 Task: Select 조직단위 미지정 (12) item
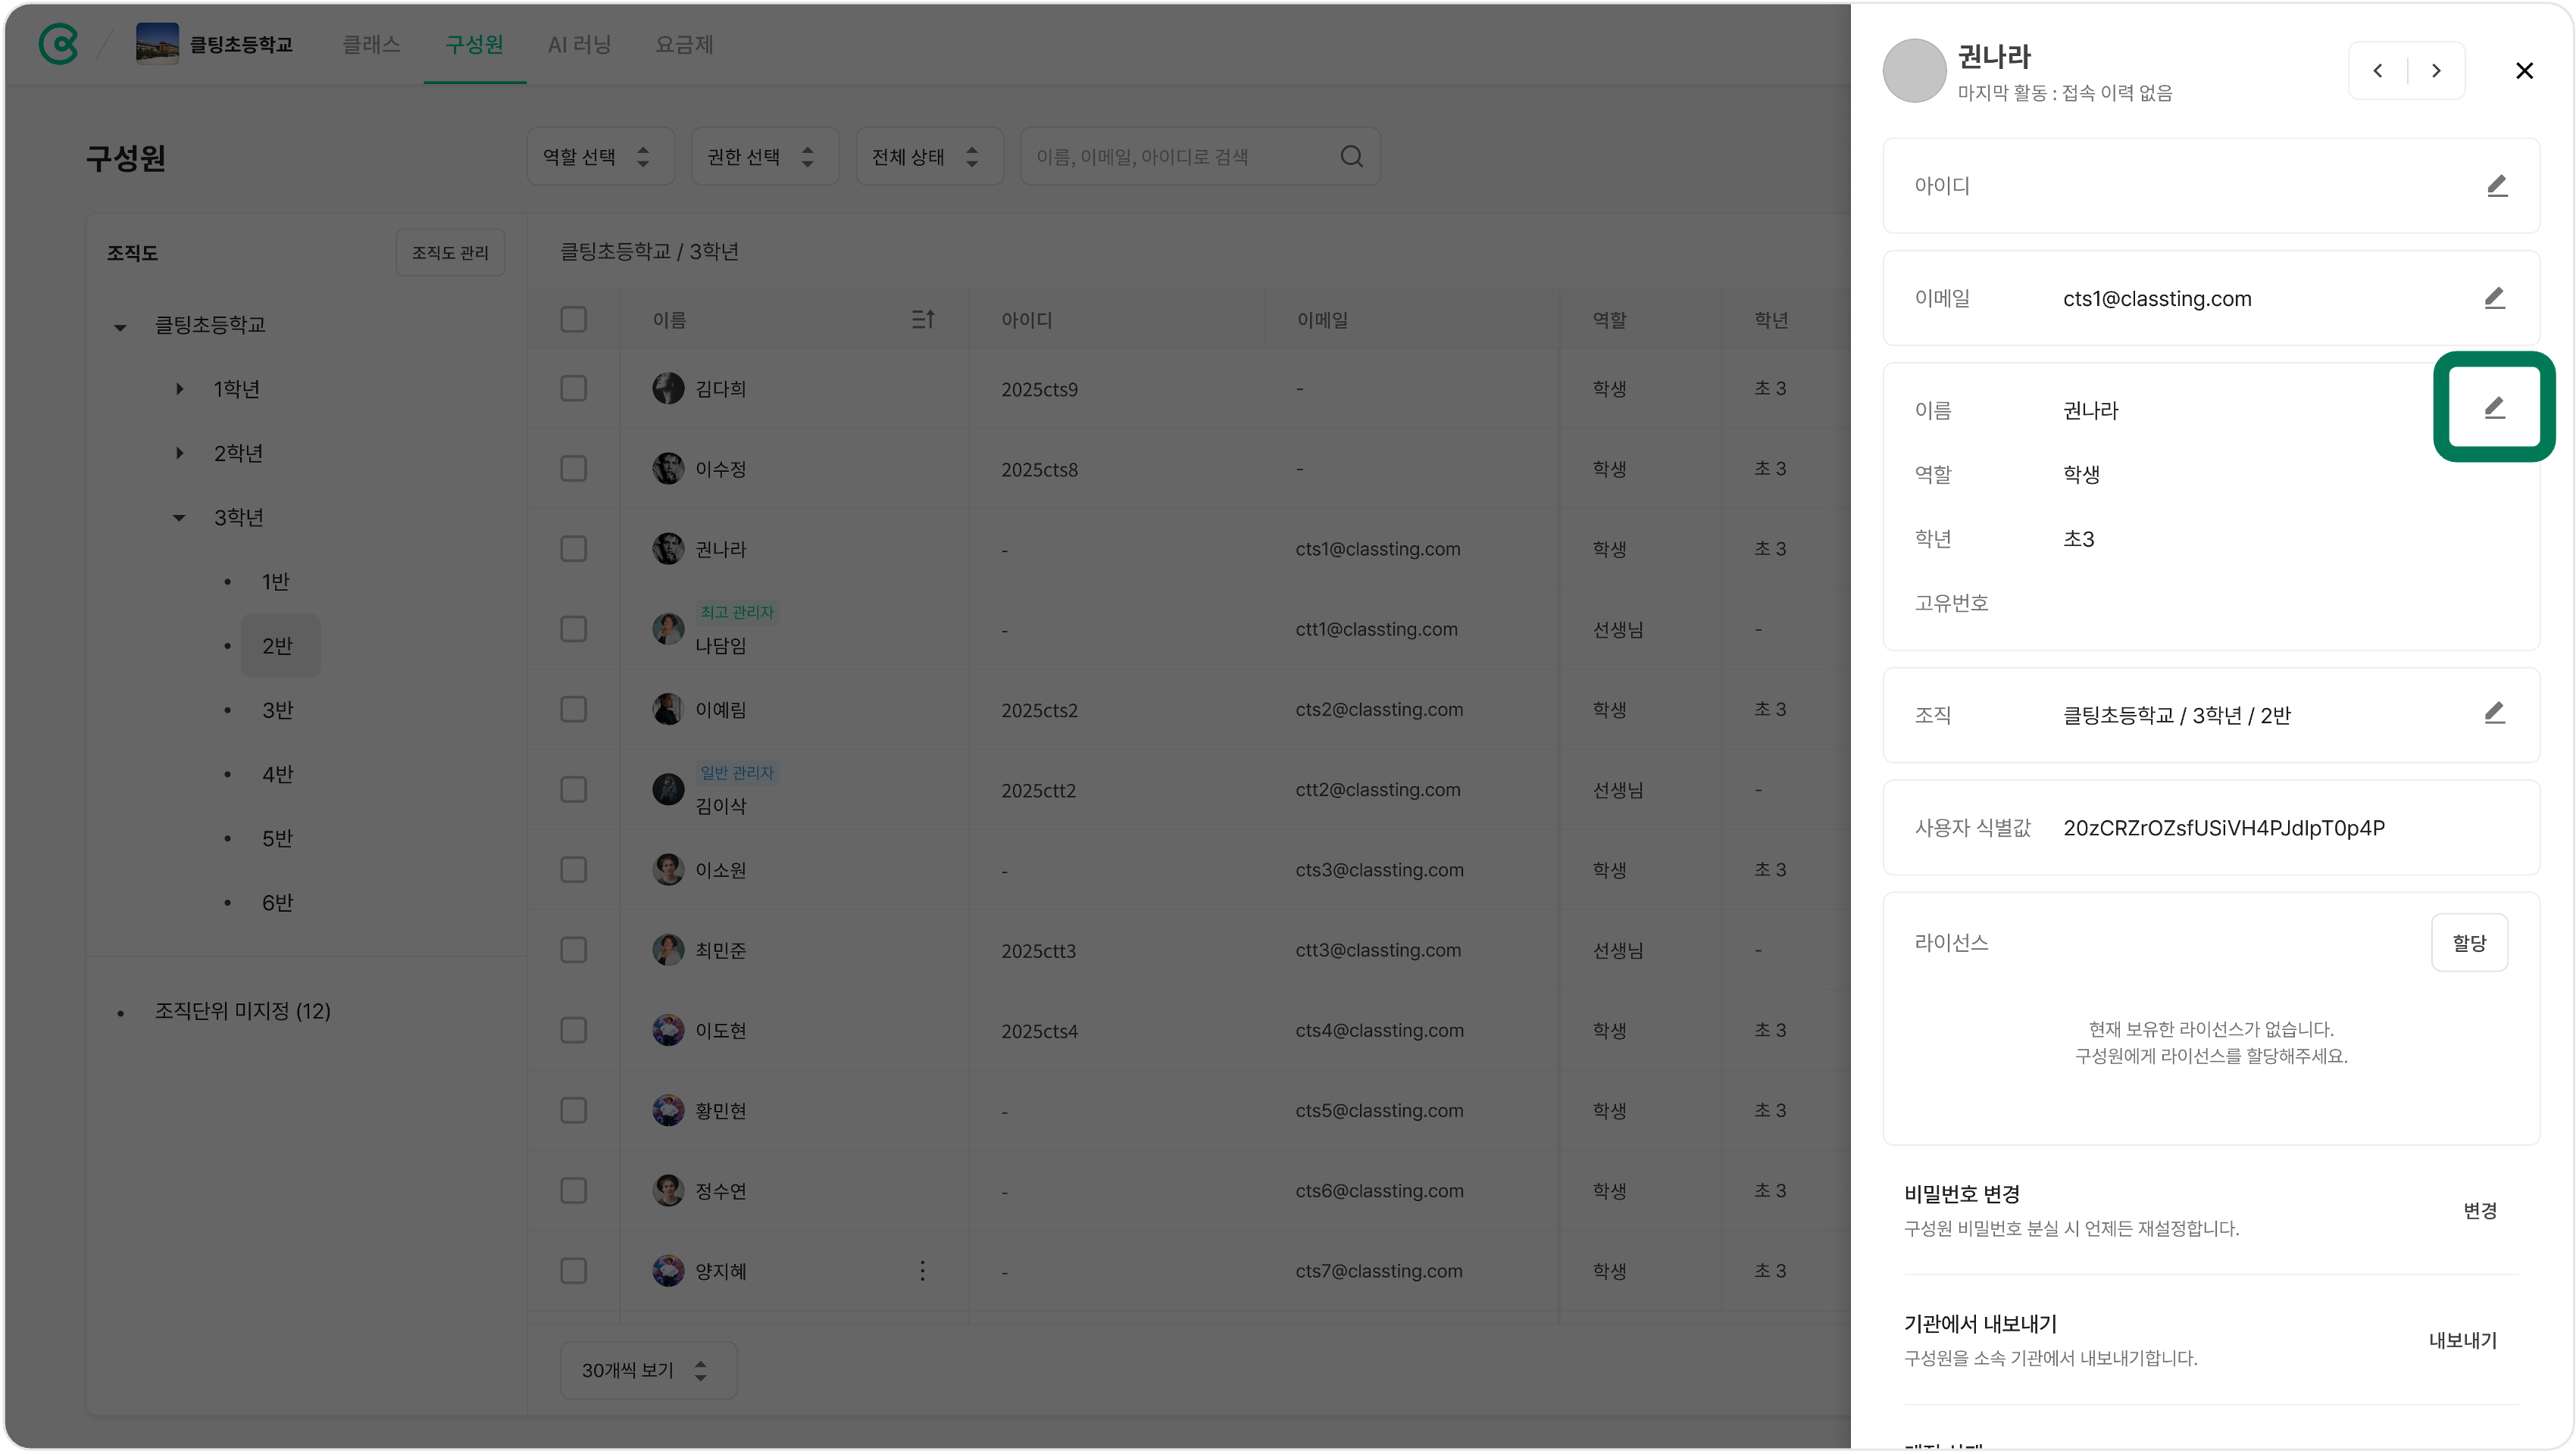[243, 1011]
